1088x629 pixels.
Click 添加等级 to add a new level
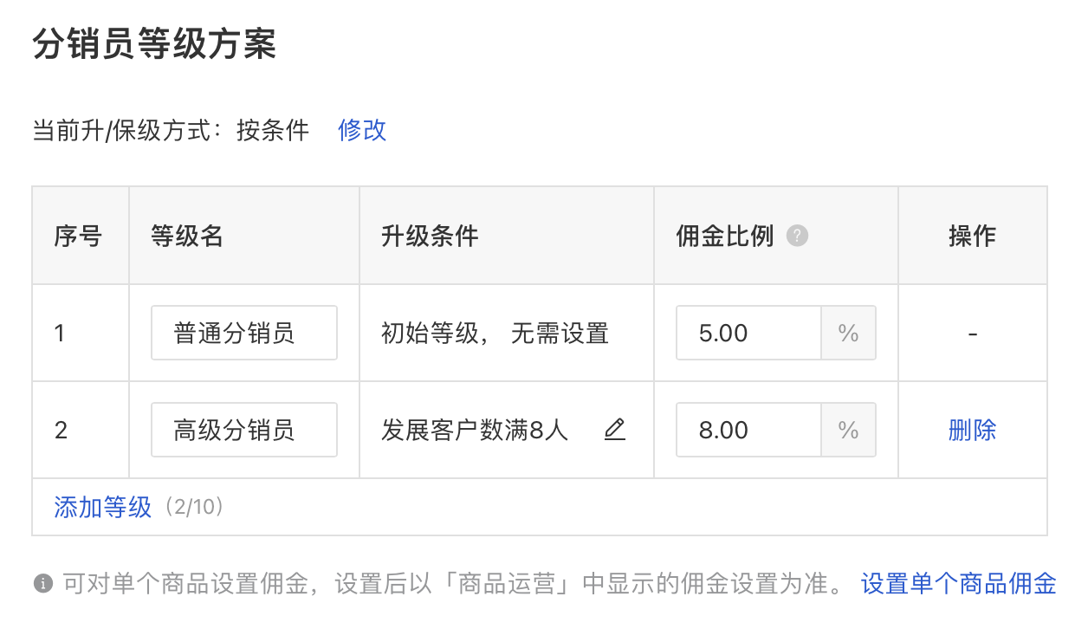102,507
